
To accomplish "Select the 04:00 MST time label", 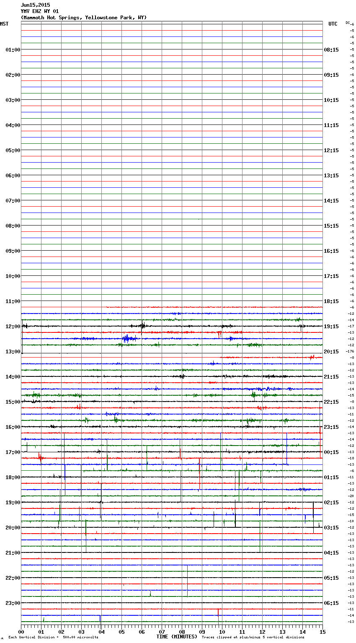I will [13, 125].
